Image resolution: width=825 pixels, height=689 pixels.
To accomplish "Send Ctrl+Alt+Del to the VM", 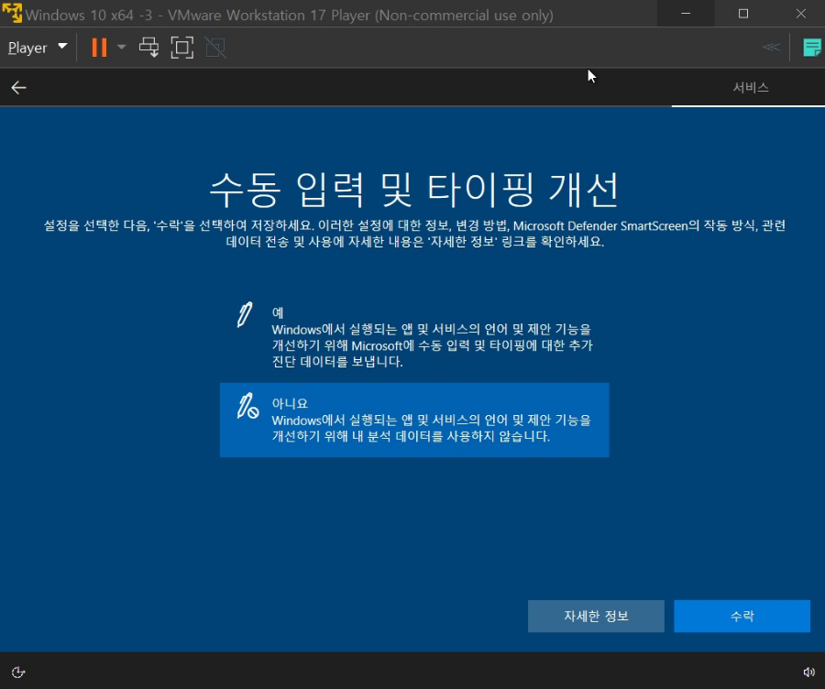I will (x=148, y=48).
